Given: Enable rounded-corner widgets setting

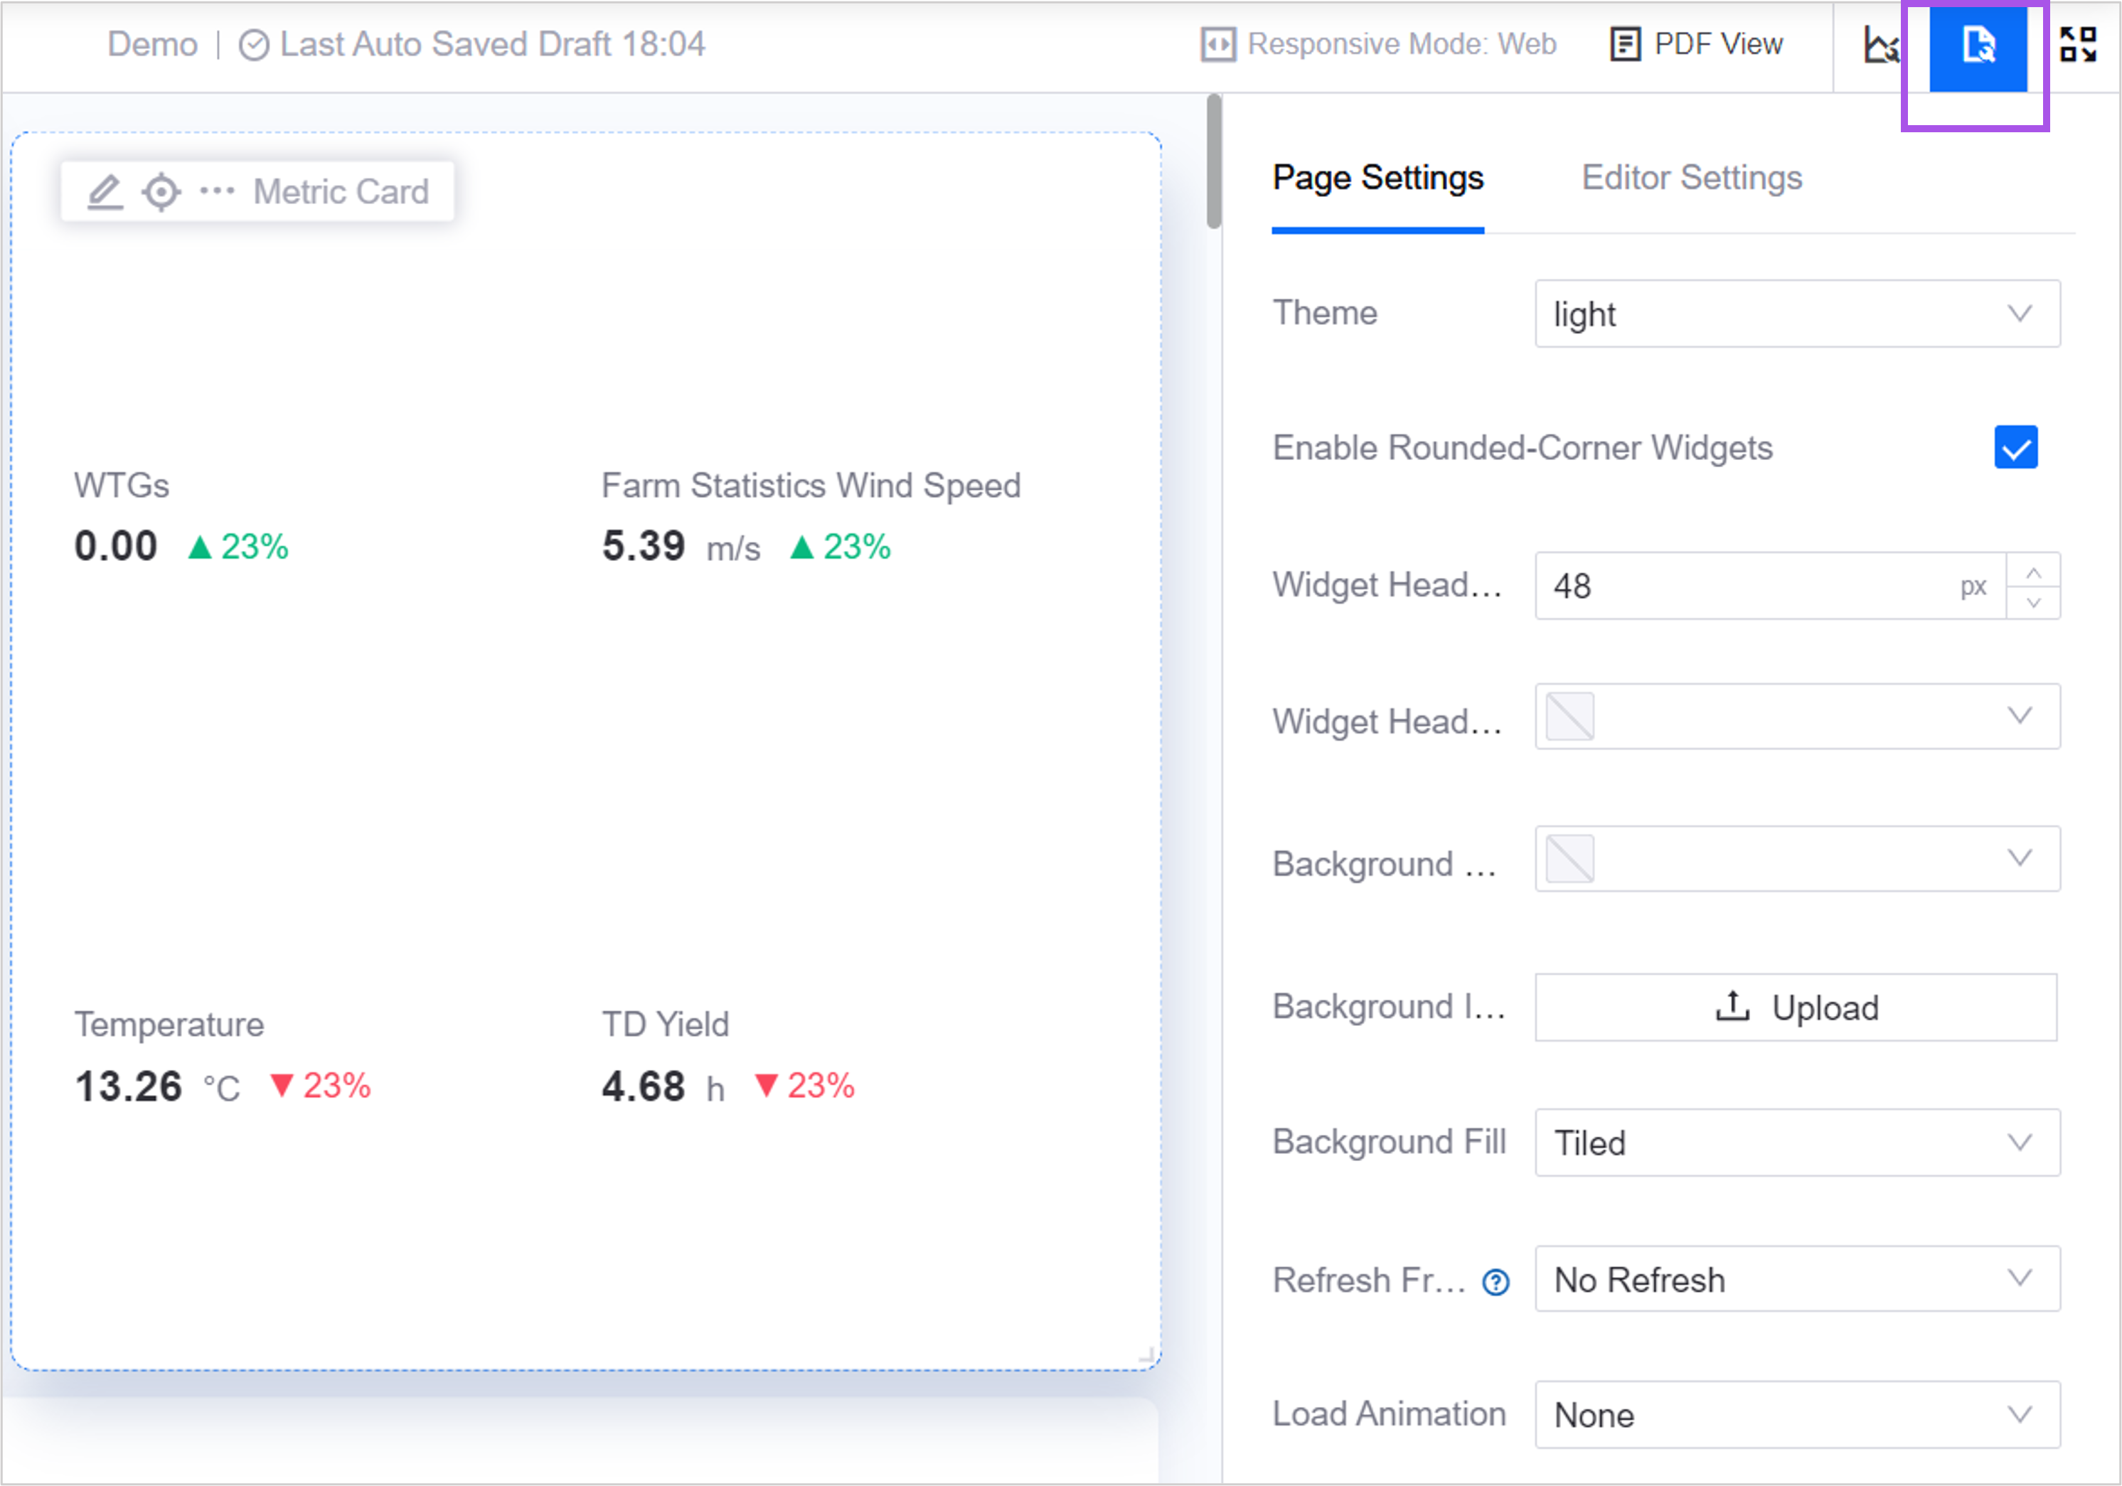Looking at the screenshot, I should tap(2020, 448).
